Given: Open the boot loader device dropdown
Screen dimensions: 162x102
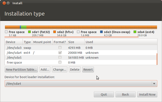Looking at the screenshot, I should [x=81, y=84].
